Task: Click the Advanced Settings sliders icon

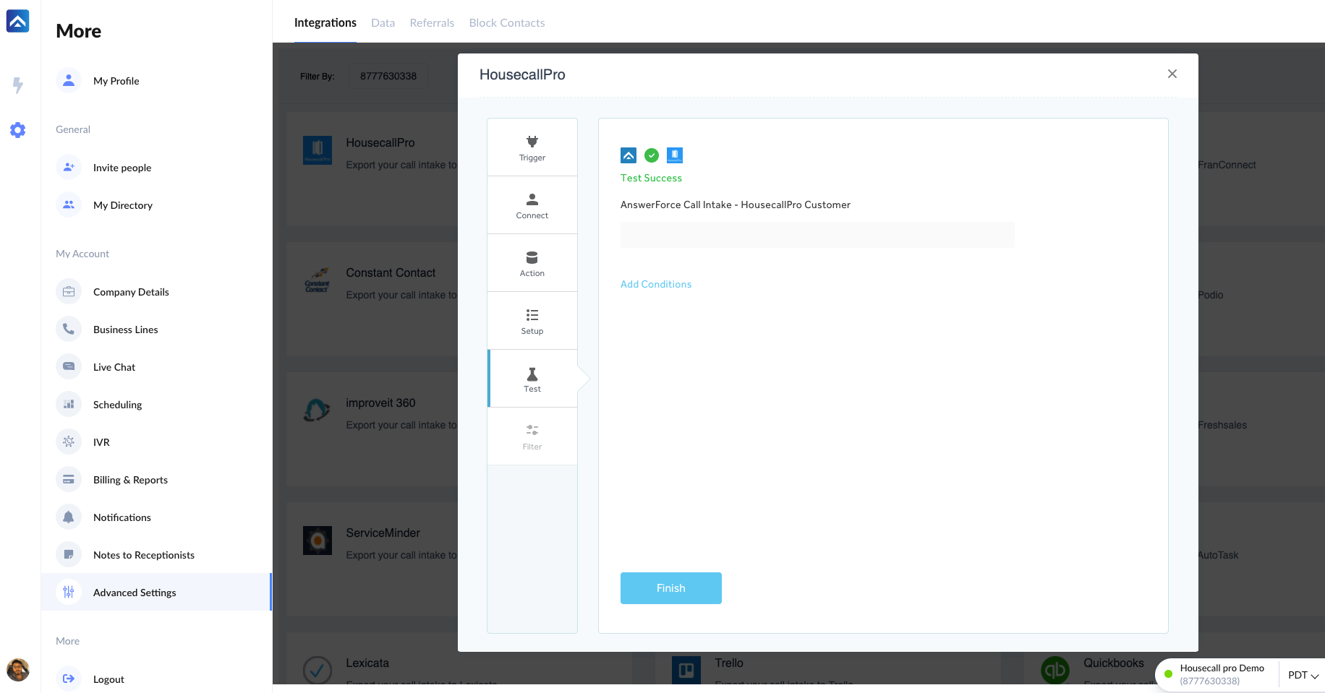Action: click(69, 592)
